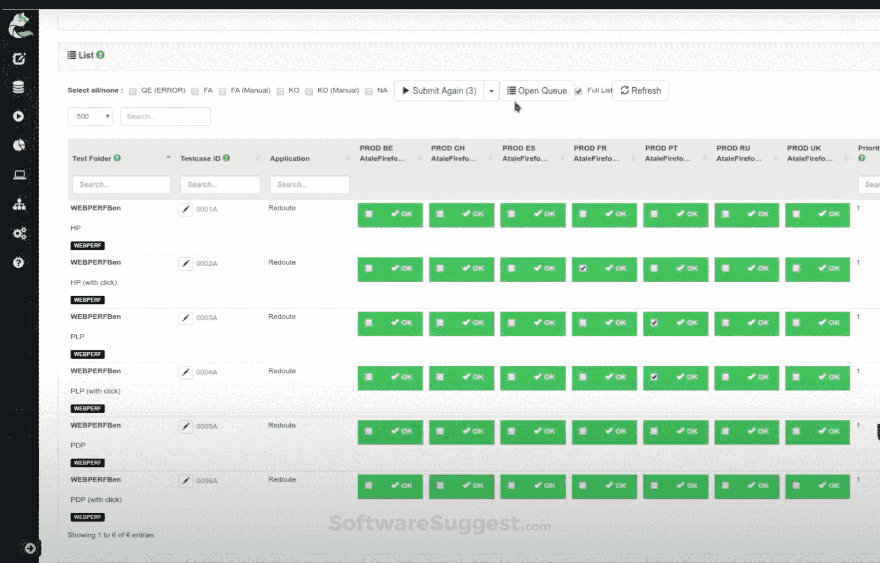Edit testcase 0001A via pencil icon

(186, 209)
